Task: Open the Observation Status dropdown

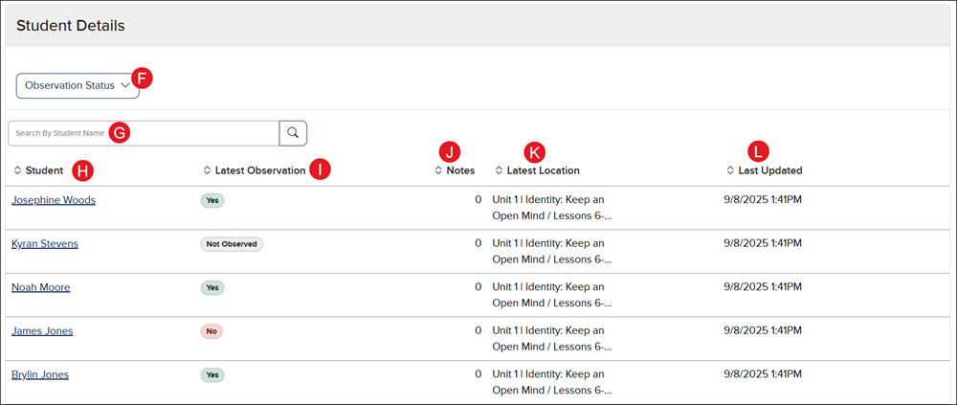Action: click(x=78, y=85)
